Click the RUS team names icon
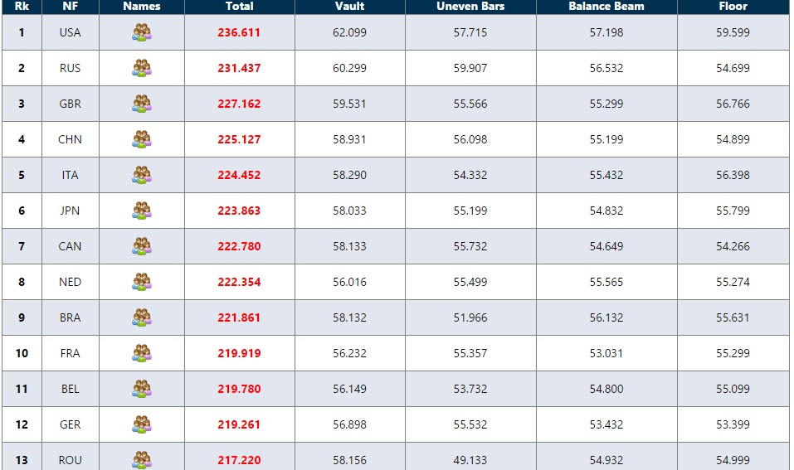Image resolution: width=794 pixels, height=470 pixels. (x=142, y=68)
